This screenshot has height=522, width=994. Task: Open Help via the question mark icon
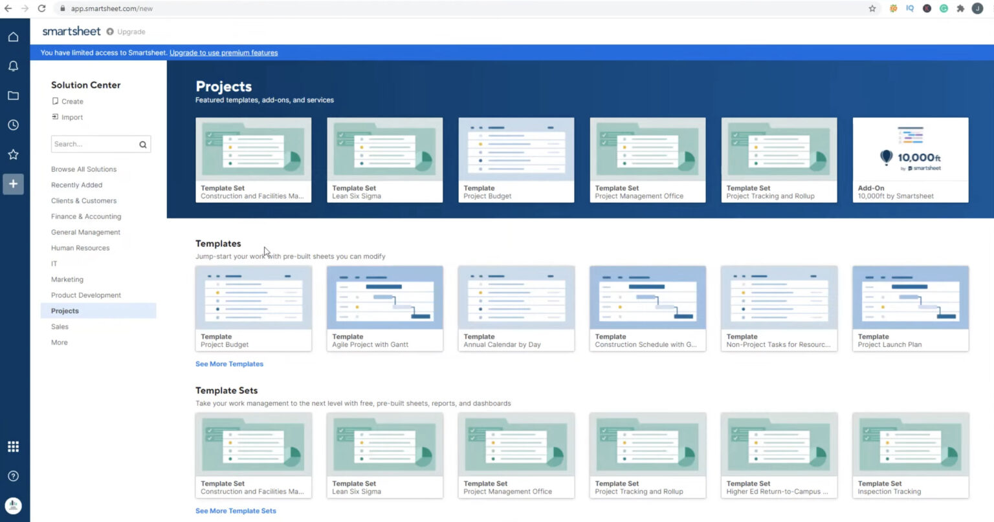(x=13, y=476)
